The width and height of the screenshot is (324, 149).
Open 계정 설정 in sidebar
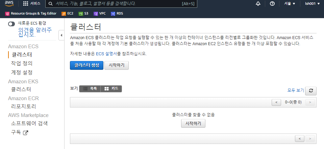pos(22,72)
